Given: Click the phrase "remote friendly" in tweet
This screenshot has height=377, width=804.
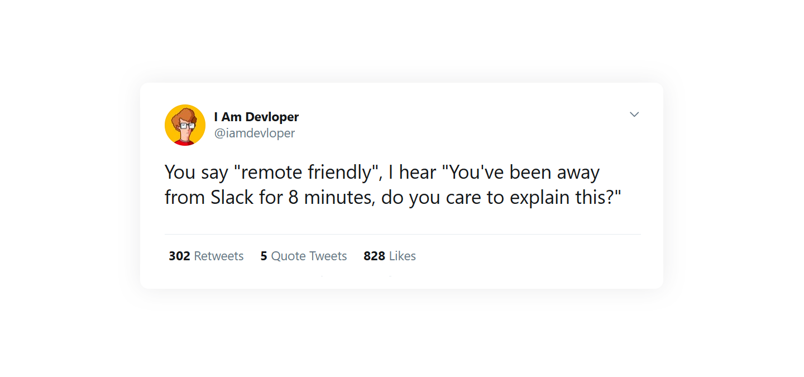Looking at the screenshot, I should point(306,172).
